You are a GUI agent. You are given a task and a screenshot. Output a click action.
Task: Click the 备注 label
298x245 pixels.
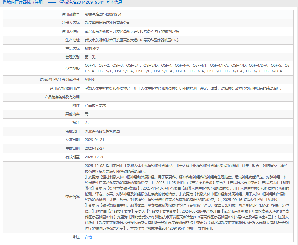pos(76,123)
